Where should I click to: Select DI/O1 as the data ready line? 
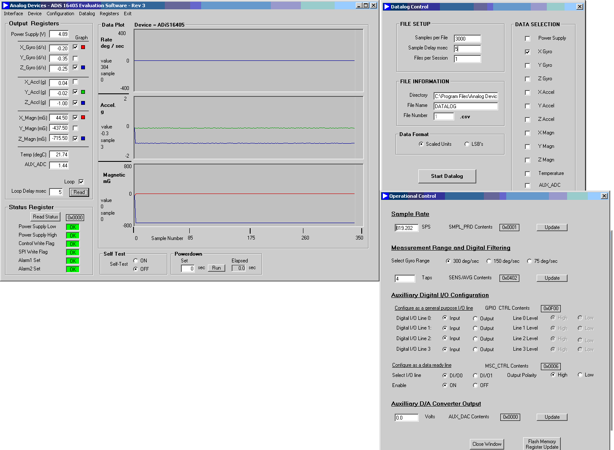[x=475, y=376]
